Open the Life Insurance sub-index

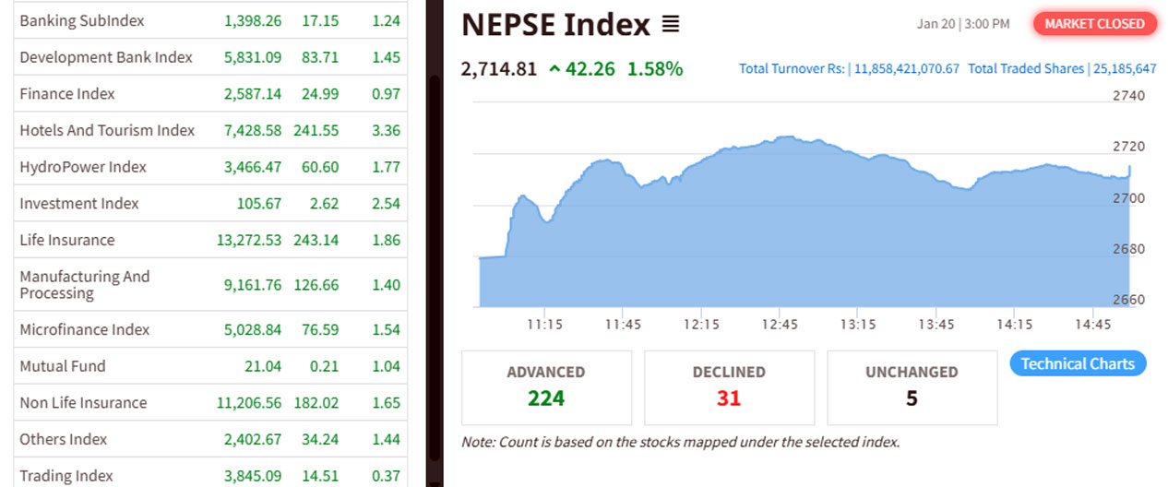67,240
